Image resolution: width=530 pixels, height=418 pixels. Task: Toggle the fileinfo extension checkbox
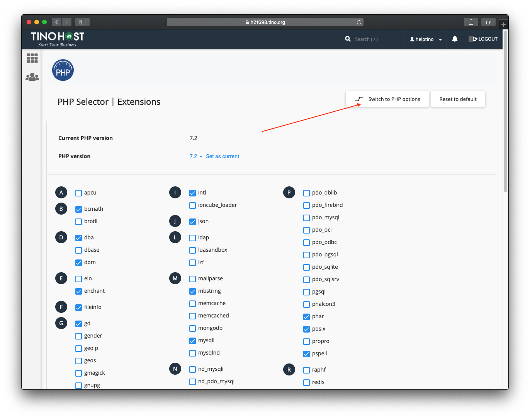78,307
